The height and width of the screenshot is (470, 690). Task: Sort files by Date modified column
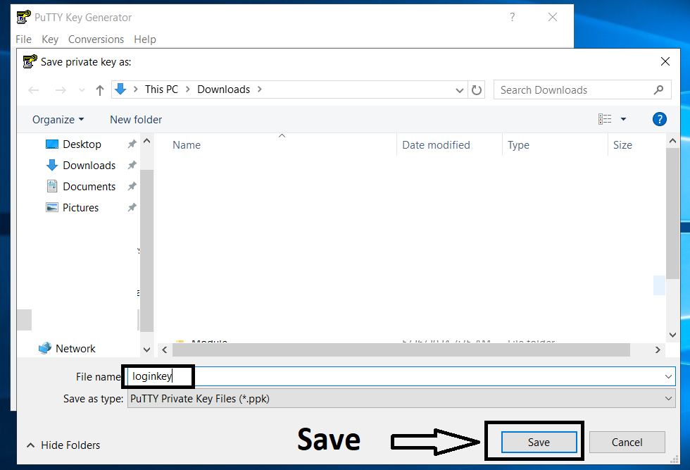[x=436, y=145]
